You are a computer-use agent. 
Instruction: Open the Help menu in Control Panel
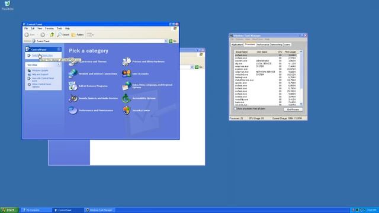[68, 28]
